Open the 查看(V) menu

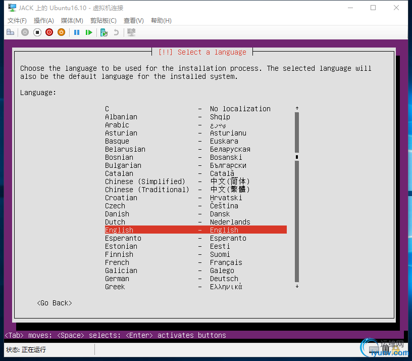[133, 21]
